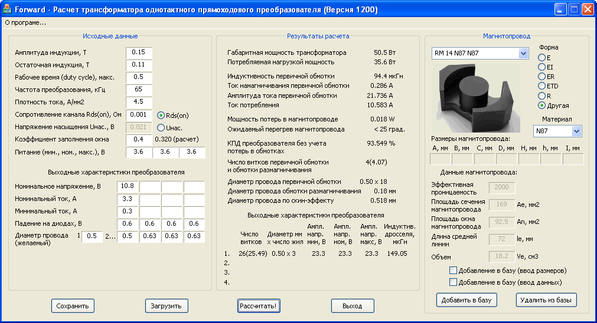
Task: Edit 'Частота преобразования' field value 65
Action: tap(139, 90)
